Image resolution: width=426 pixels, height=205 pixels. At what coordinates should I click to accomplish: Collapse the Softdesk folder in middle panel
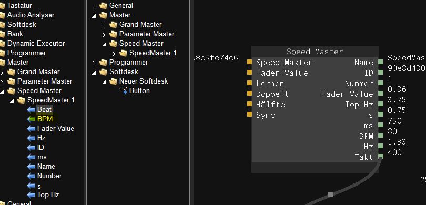pyautogui.click(x=94, y=72)
